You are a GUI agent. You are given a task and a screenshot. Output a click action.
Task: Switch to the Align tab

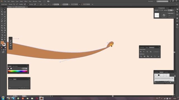(x=147, y=47)
